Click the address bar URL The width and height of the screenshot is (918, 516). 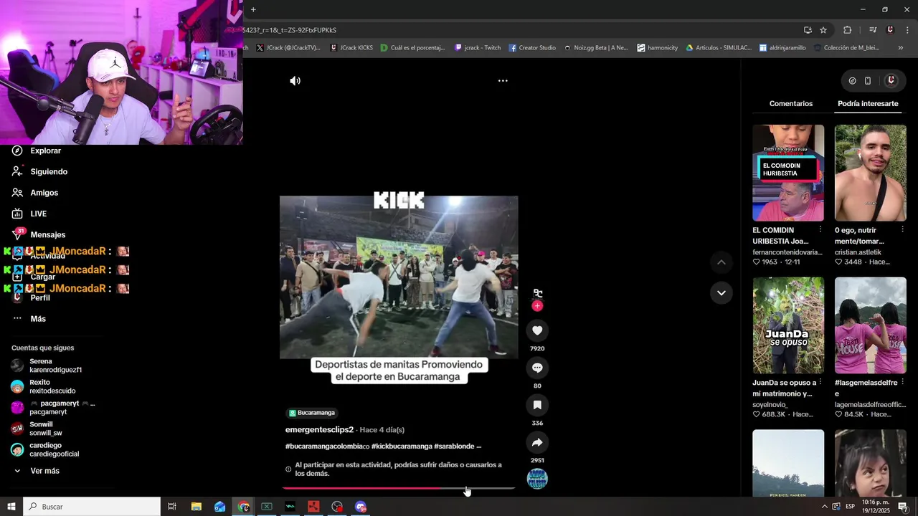coord(290,30)
